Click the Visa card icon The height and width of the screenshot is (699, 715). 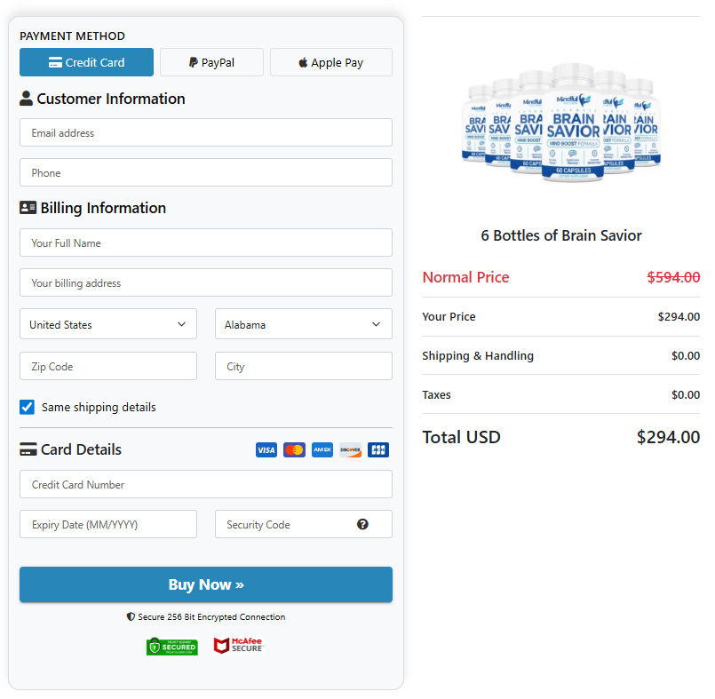266,450
